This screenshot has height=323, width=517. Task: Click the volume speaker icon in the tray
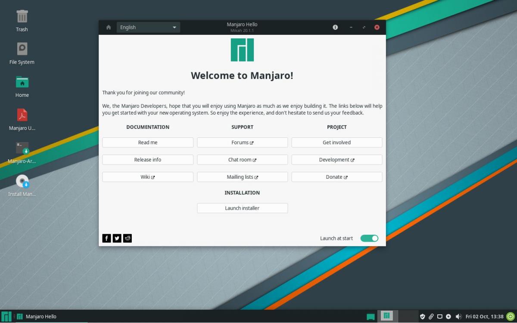(x=458, y=317)
